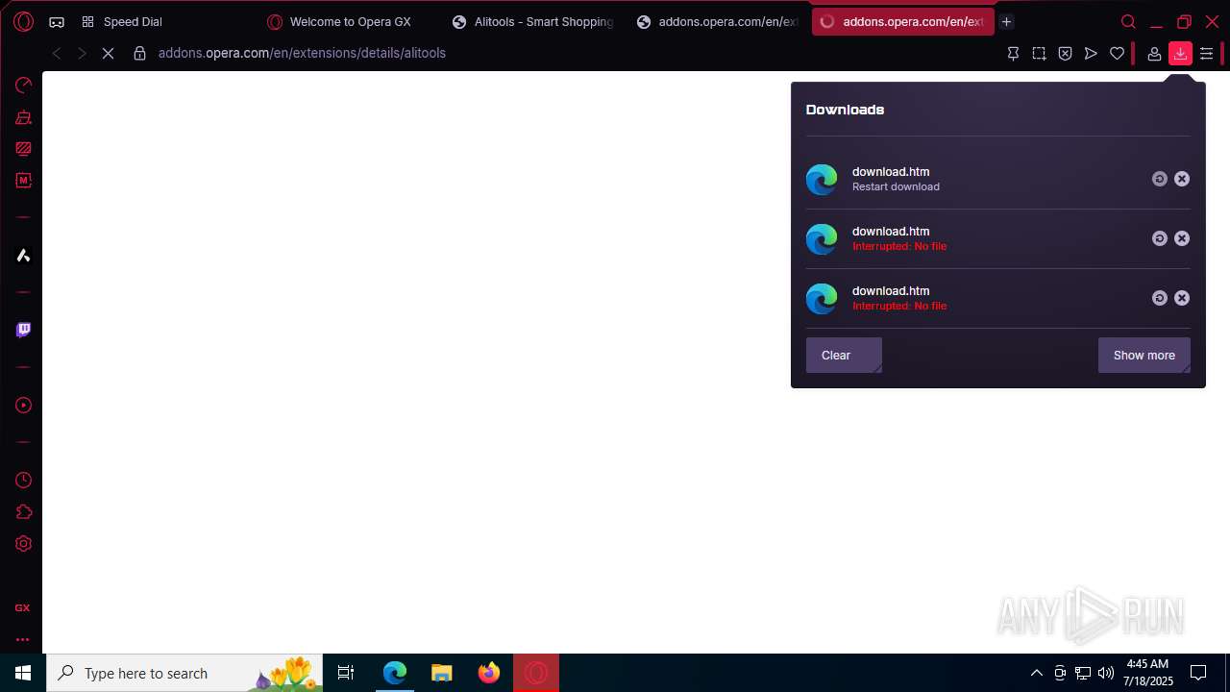
Task: Bookmark the page with the heart icon
Action: tap(1117, 54)
